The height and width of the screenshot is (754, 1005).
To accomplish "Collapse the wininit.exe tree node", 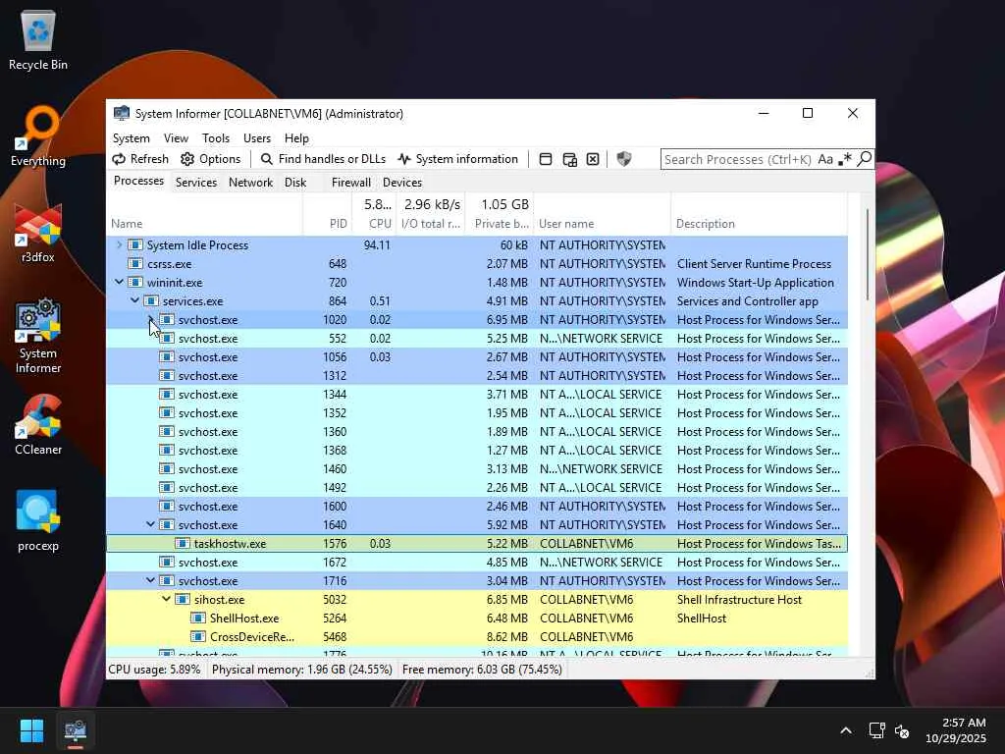I will [119, 282].
